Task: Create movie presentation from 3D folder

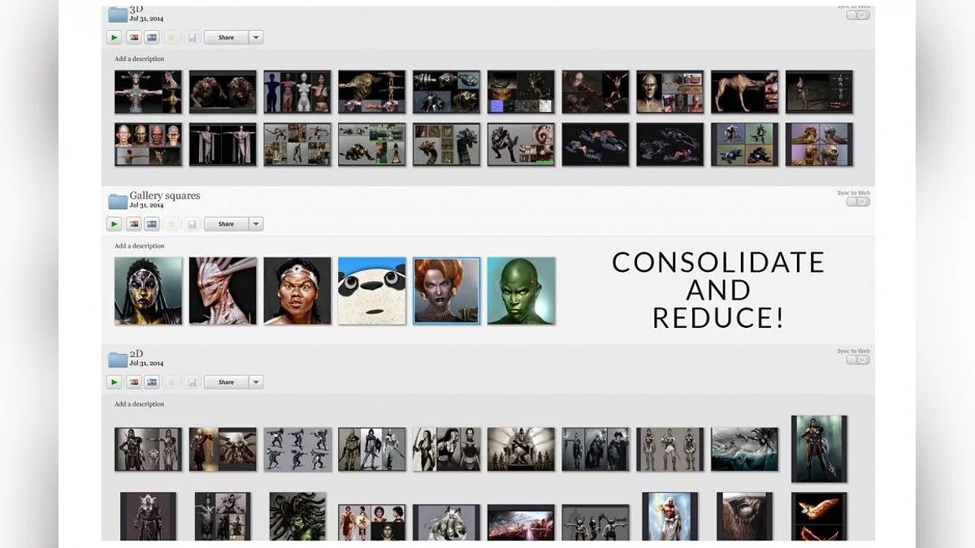Action: 152,37
